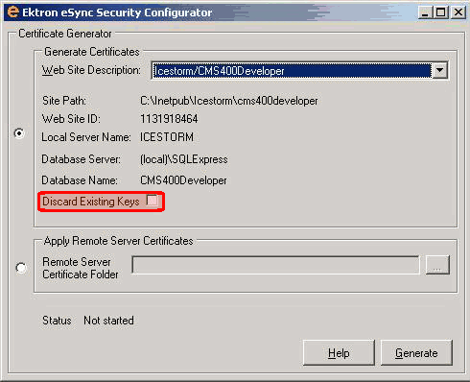This screenshot has width=470, height=382.
Task: Click the Help button
Action: 339,353
